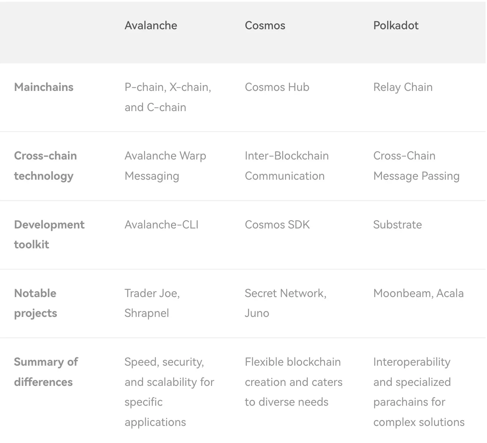The image size is (487, 443).
Task: Click the Inter-Blockchain Communication cell
Action: 287,166
